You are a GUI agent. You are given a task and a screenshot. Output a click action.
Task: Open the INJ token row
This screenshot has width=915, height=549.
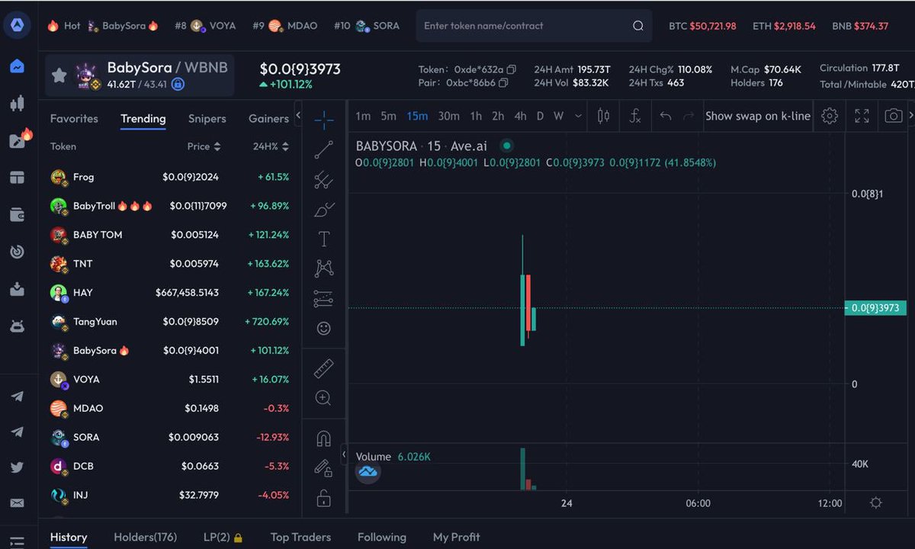click(x=169, y=495)
